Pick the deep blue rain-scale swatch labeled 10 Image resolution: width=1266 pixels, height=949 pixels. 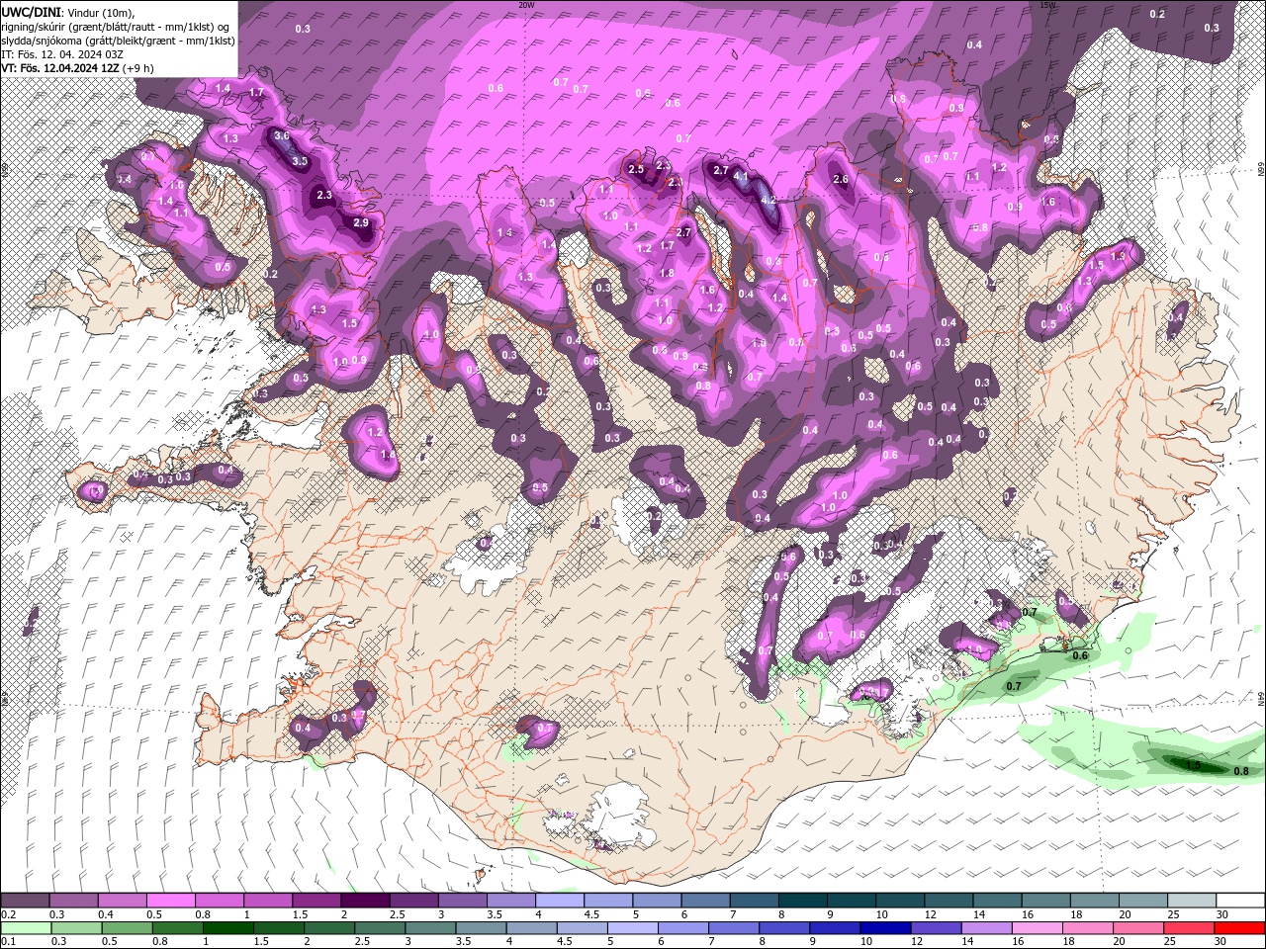tap(885, 928)
